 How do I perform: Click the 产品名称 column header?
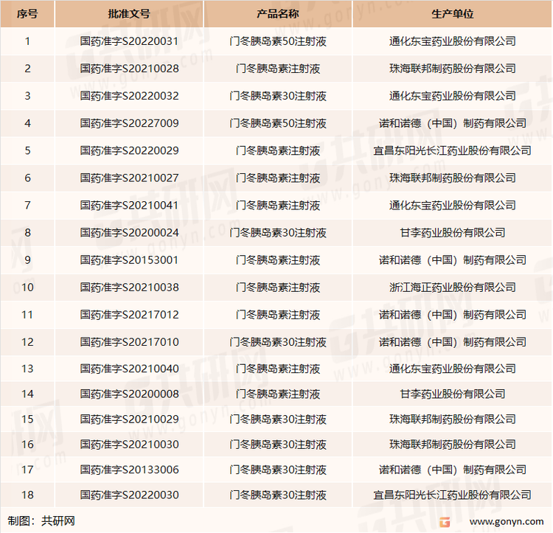[278, 14]
